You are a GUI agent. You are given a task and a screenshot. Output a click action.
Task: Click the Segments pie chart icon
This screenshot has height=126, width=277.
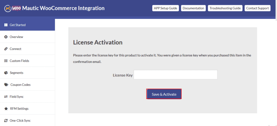6,73
